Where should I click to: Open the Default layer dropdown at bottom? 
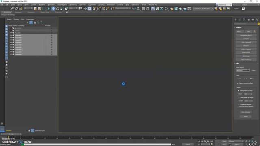click(16, 131)
